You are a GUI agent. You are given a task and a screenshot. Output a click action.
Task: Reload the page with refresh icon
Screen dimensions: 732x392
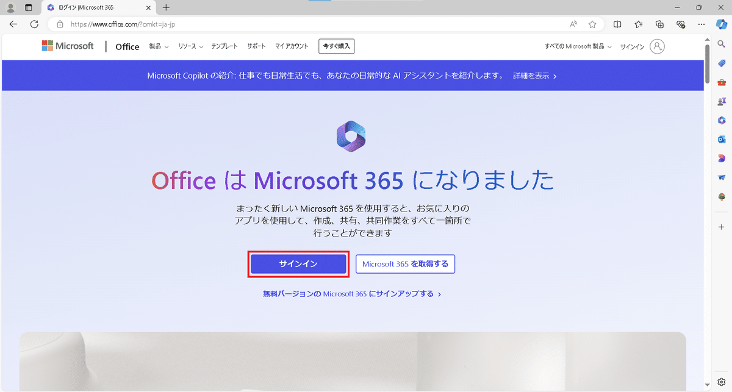[34, 24]
